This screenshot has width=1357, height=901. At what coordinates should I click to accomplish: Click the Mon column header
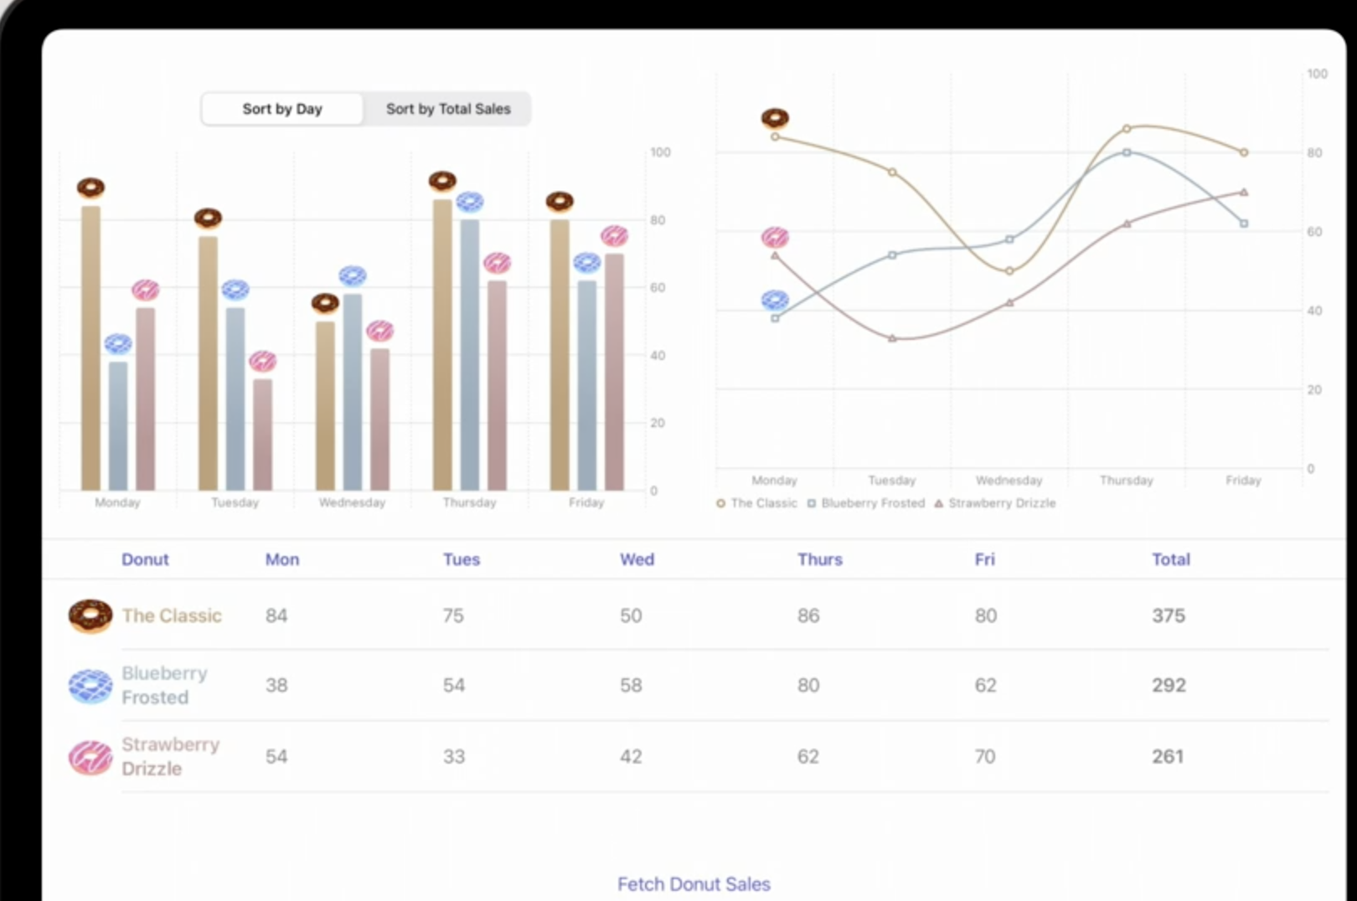tap(282, 559)
